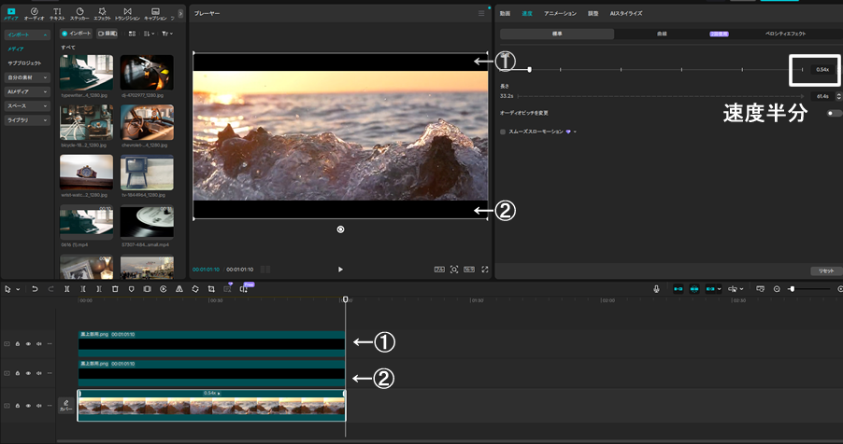Play the video in the player
843x444 pixels.
coord(340,270)
